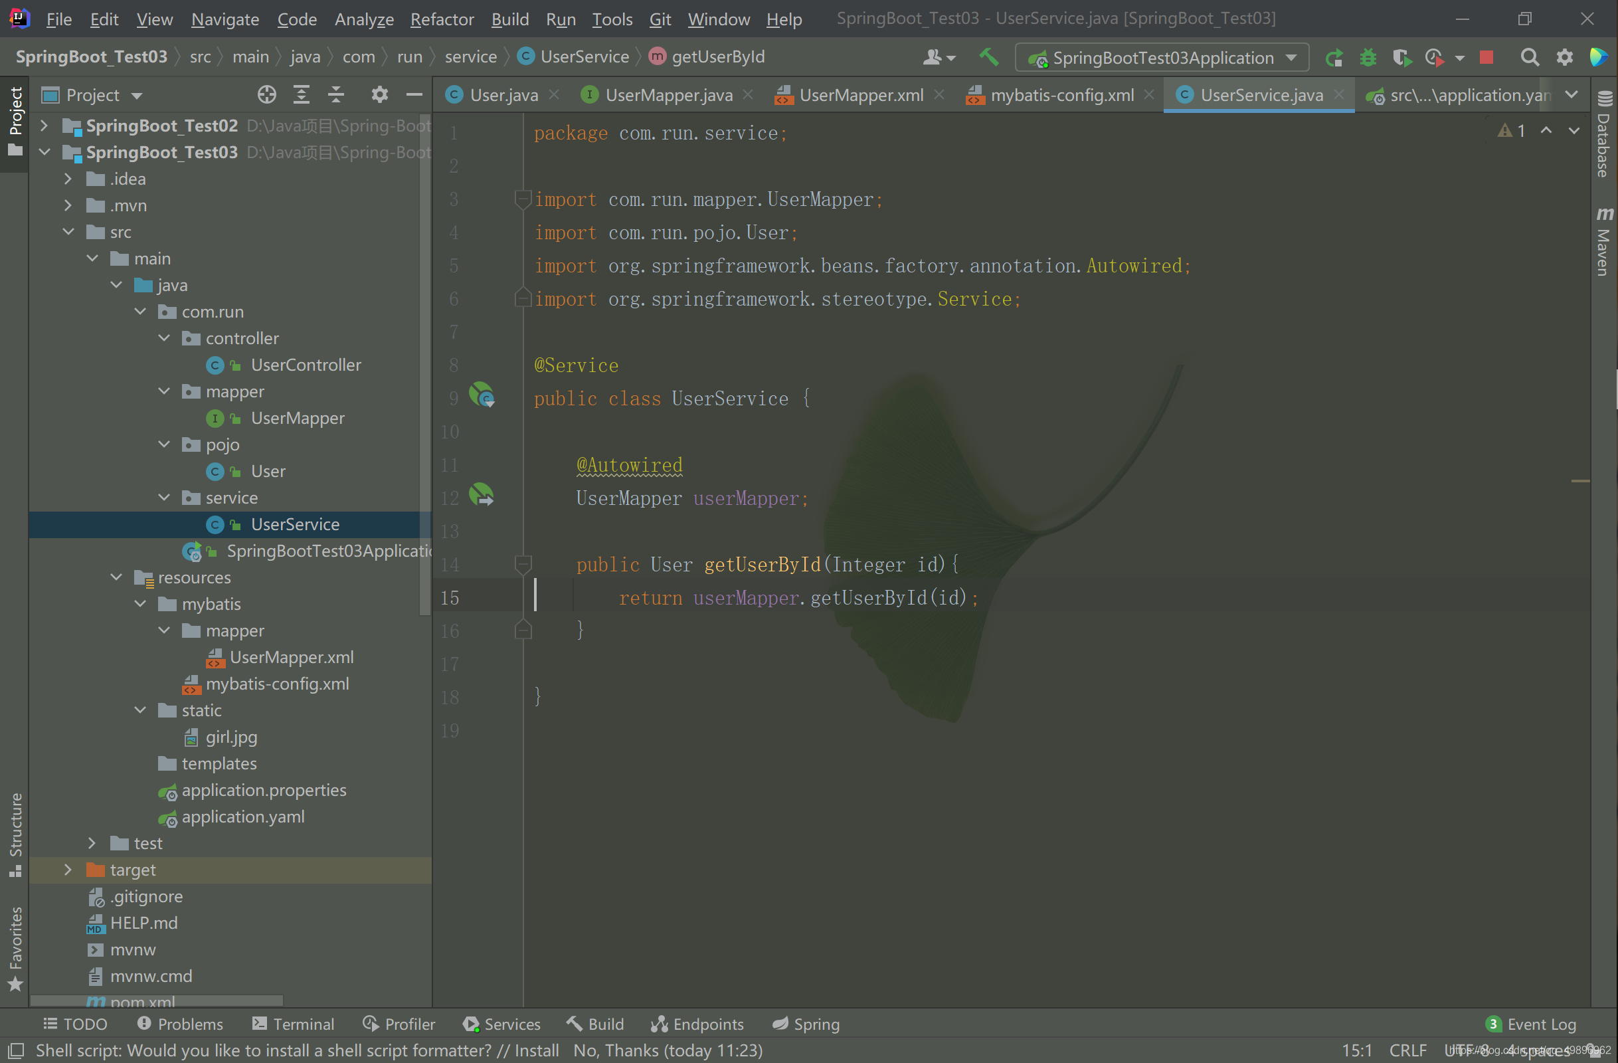Expand all nodes in Project panel

pyautogui.click(x=301, y=94)
